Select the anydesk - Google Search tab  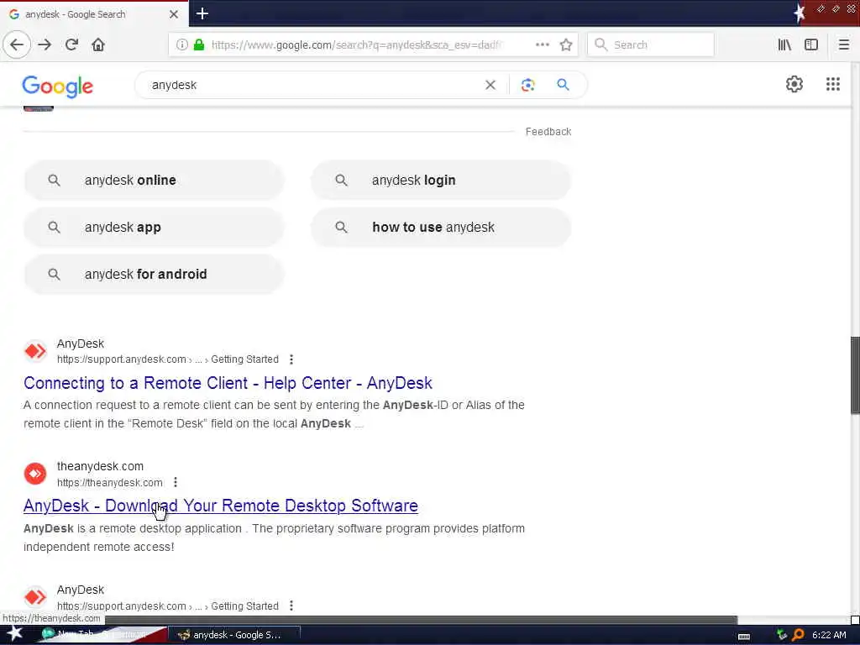pyautogui.click(x=94, y=14)
